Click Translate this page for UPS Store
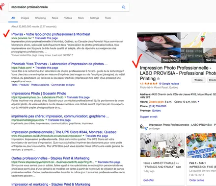Image resolution: width=216 pixels, height=186 pixels. 97,136
